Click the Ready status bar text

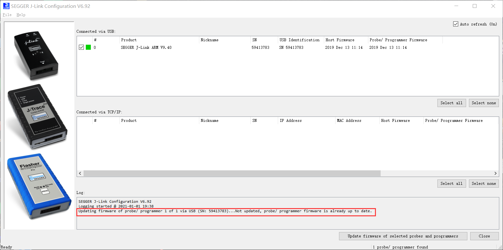tap(6, 247)
